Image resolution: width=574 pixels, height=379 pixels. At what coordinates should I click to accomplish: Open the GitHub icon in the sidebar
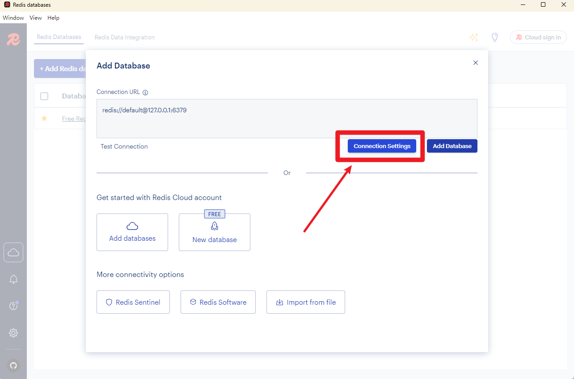pyautogui.click(x=13, y=366)
